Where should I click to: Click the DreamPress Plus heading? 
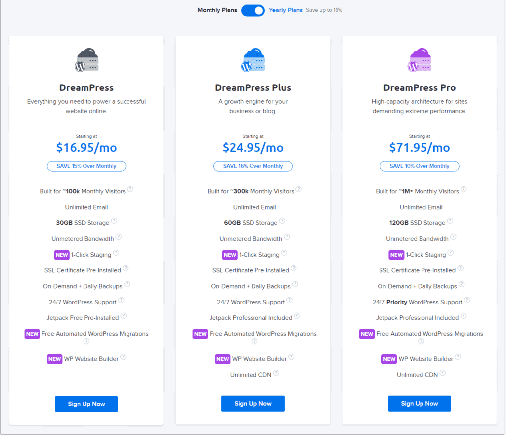(x=253, y=88)
